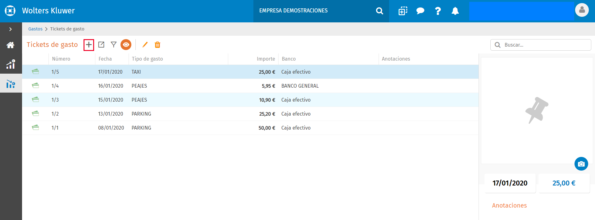Select ticket row 1/5 TAXI
The height and width of the screenshot is (220, 595).
click(x=250, y=72)
